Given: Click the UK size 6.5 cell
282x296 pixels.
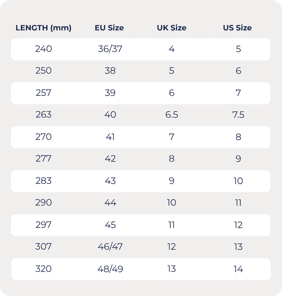Looking at the screenshot, I should (x=171, y=115).
